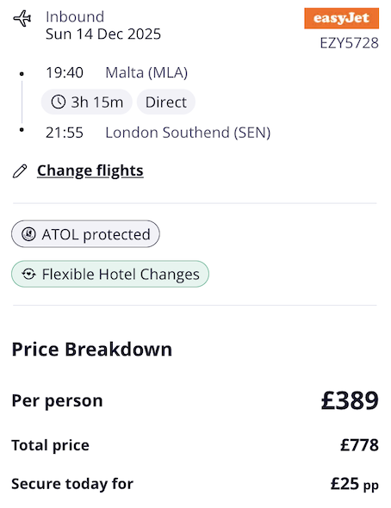Viewport: 391px width, 508px height.
Task: Click the 3h 15m duration pill
Action: pyautogui.click(x=87, y=102)
